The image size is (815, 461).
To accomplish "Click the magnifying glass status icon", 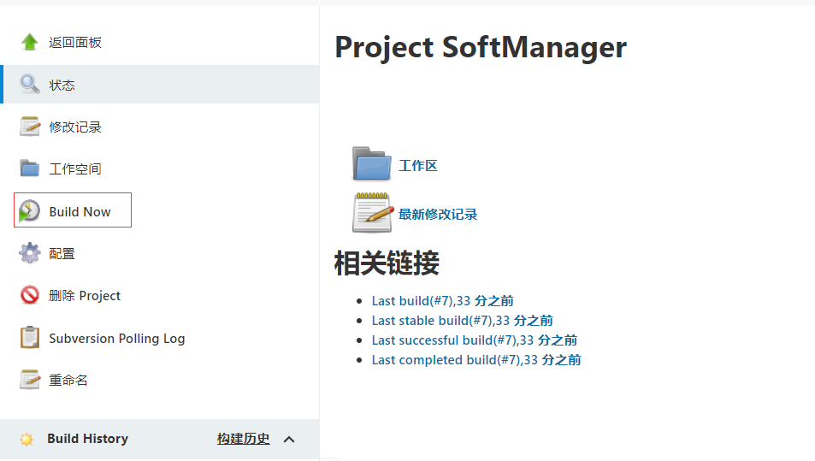I will pos(30,84).
